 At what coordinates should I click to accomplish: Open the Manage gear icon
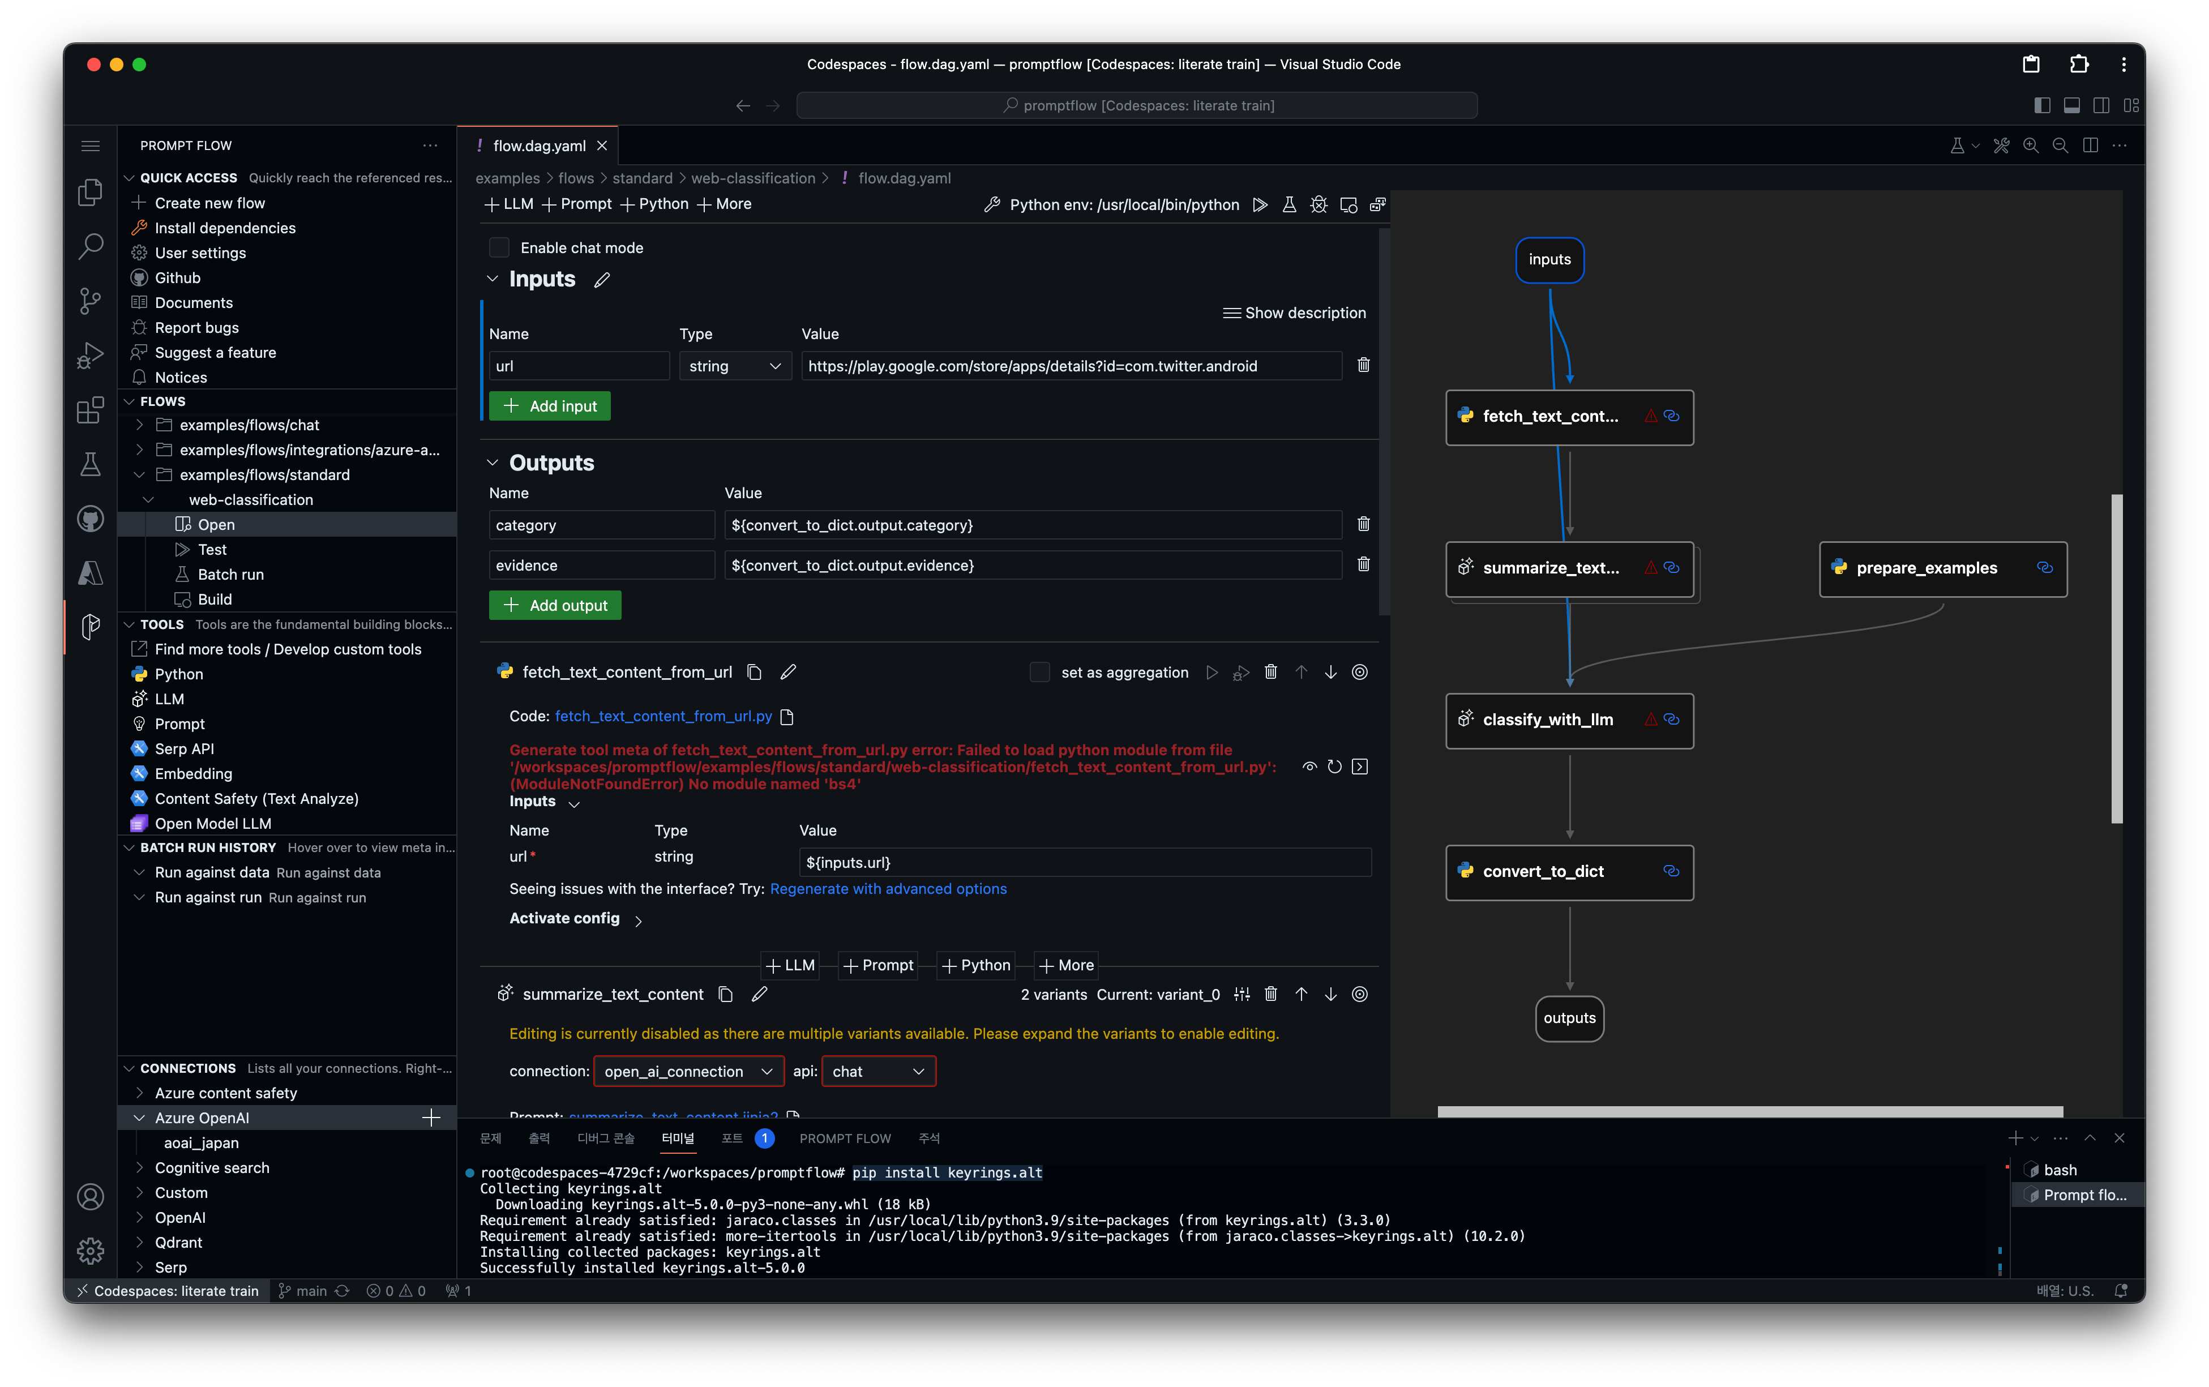tap(90, 1251)
